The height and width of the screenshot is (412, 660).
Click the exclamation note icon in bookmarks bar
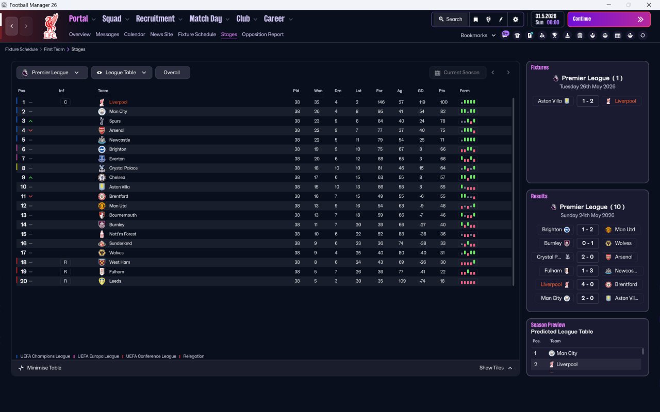coord(530,36)
